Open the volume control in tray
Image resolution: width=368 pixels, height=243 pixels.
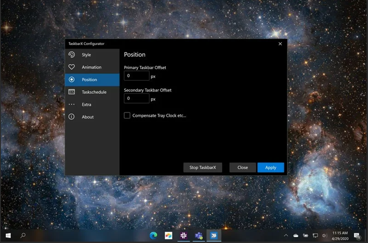click(x=324, y=236)
